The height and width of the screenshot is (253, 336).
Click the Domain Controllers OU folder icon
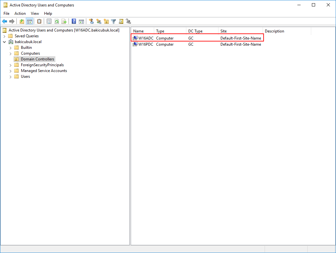coord(16,59)
